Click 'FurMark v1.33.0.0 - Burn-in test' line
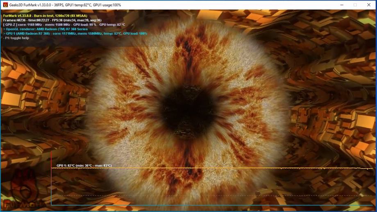The image size is (377, 212). coord(45,16)
